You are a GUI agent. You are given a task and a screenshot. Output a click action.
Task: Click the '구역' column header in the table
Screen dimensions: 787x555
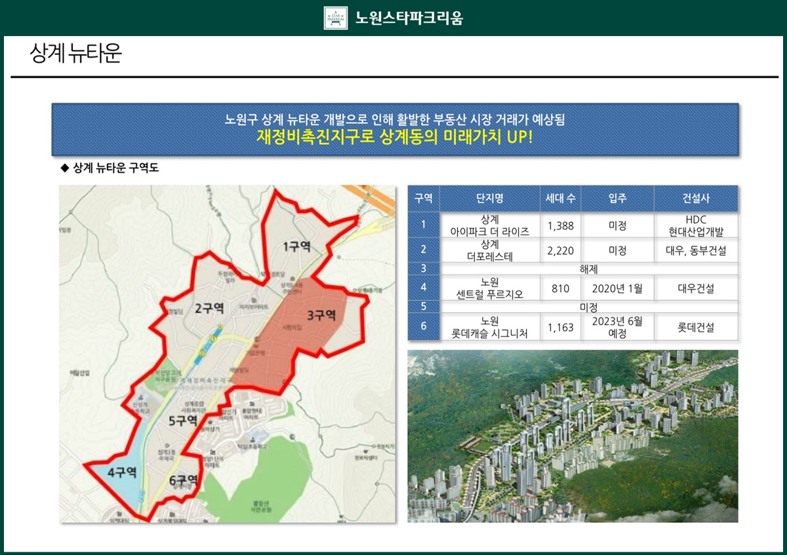(x=424, y=199)
